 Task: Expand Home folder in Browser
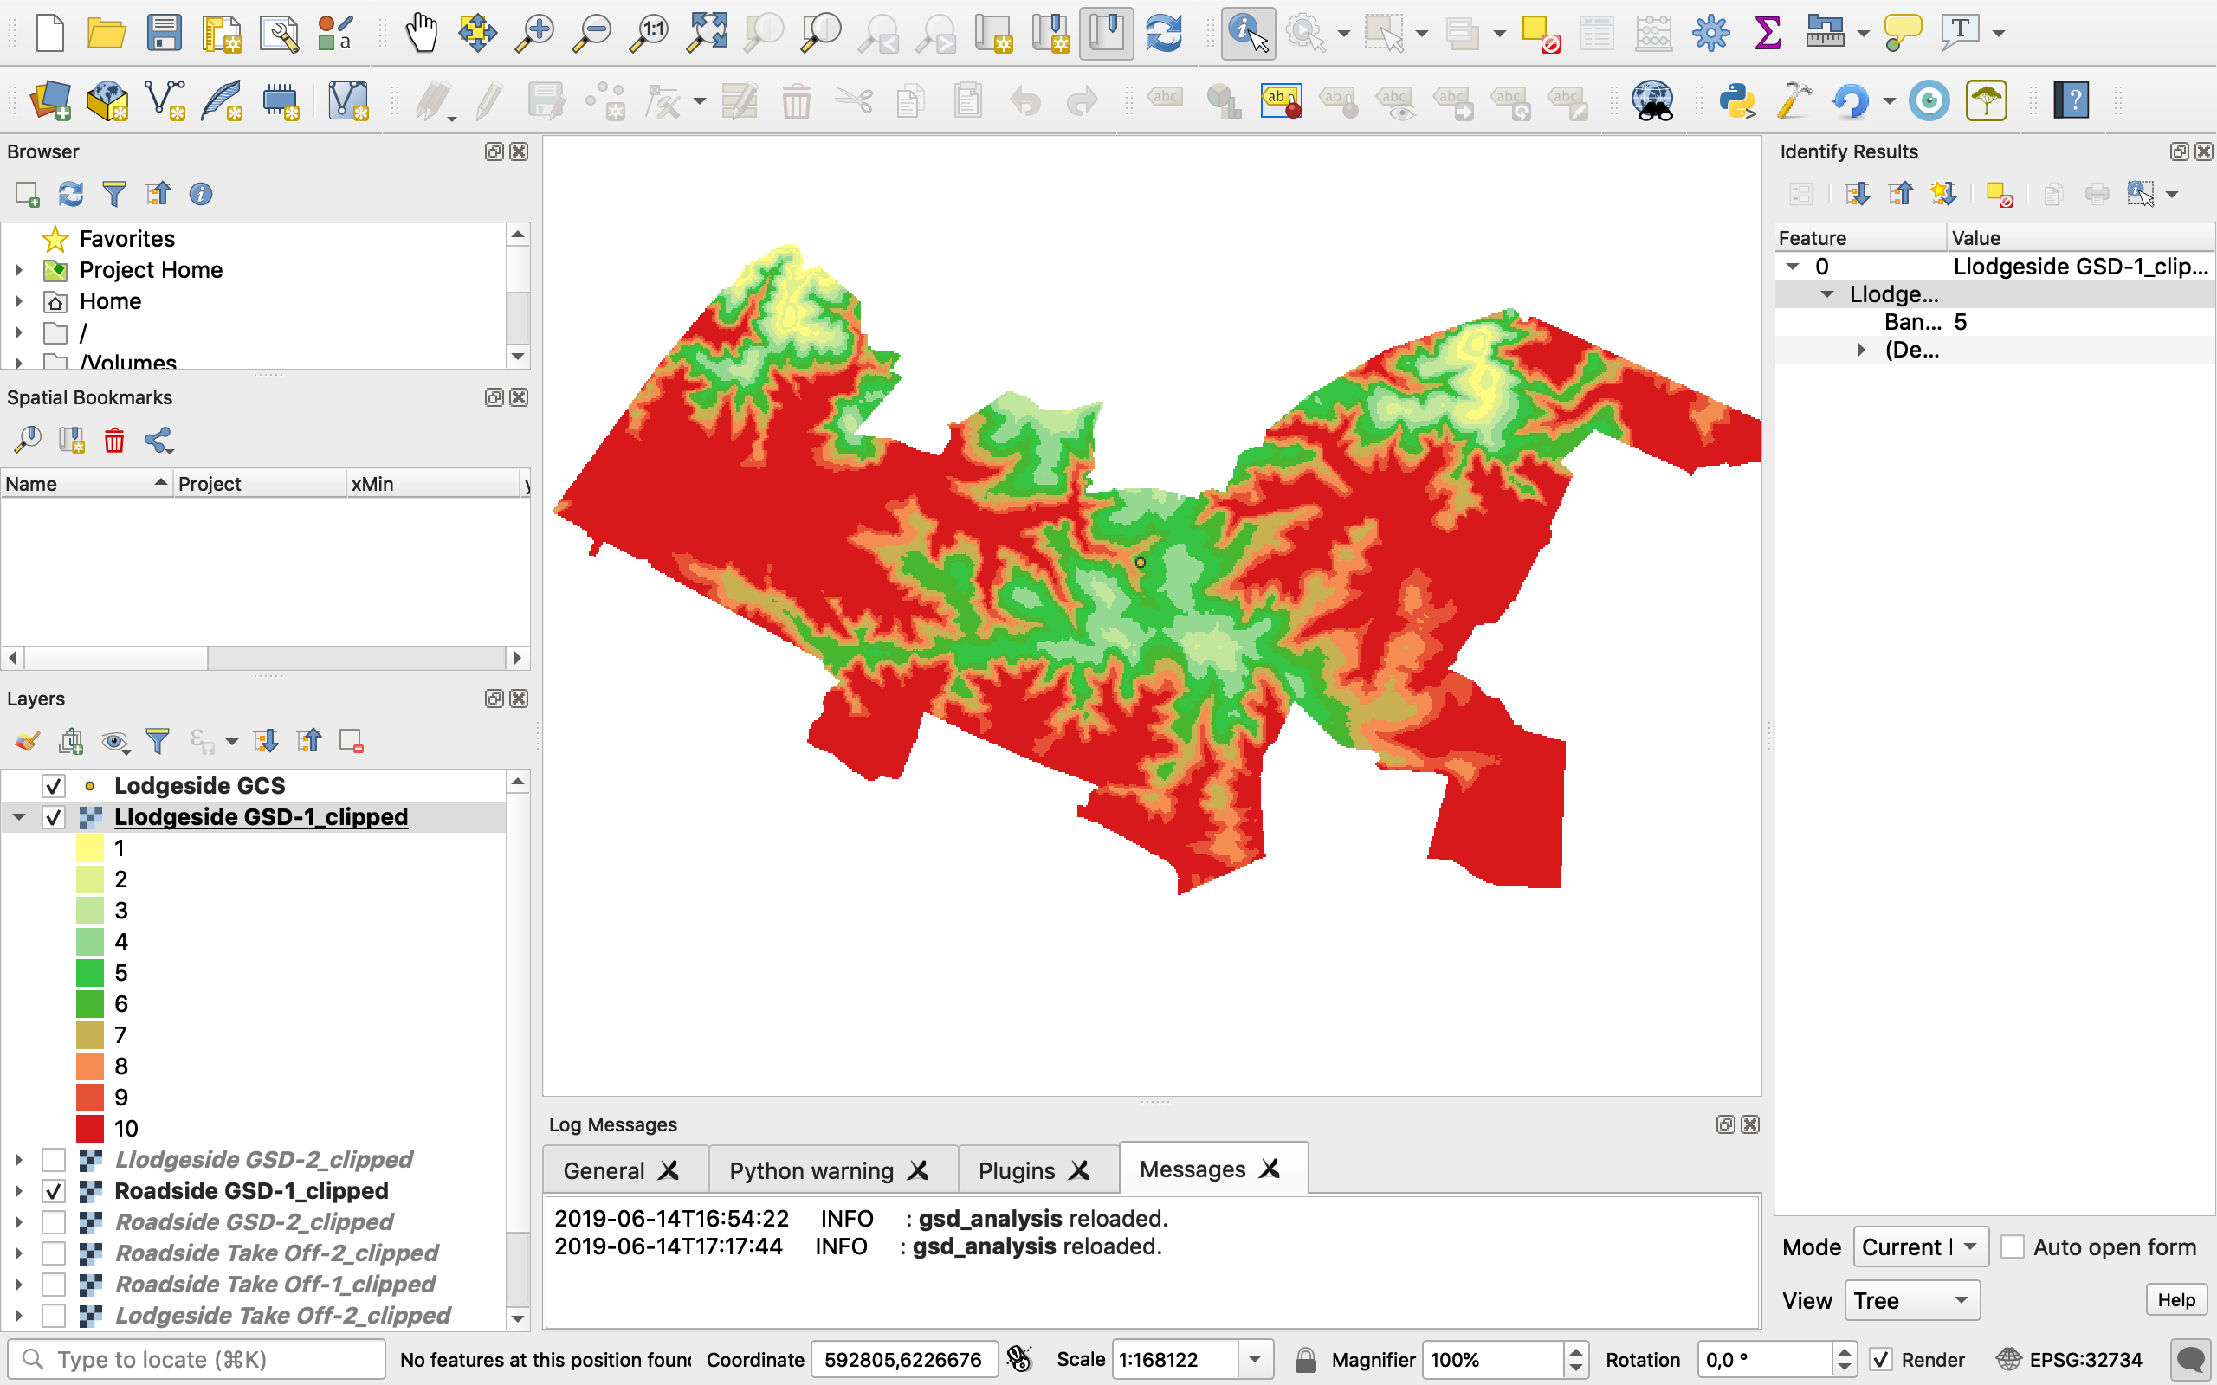click(x=18, y=301)
